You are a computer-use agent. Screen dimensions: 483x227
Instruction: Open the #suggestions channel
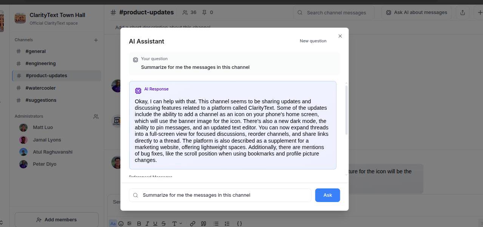pos(57,100)
